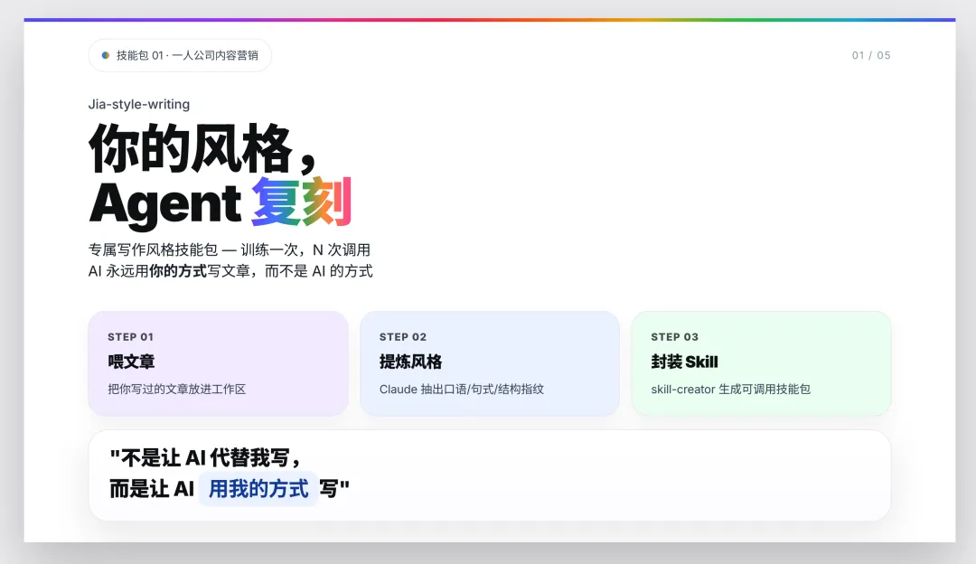Click the subtitle about 训练一次 N 次调用
This screenshot has width=976, height=564.
[x=230, y=249]
